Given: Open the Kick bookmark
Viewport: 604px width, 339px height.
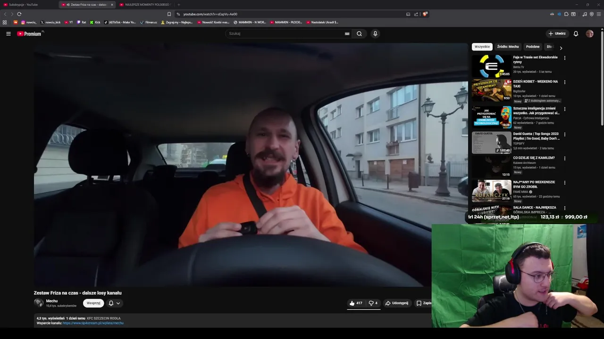Looking at the screenshot, I should coord(95,22).
